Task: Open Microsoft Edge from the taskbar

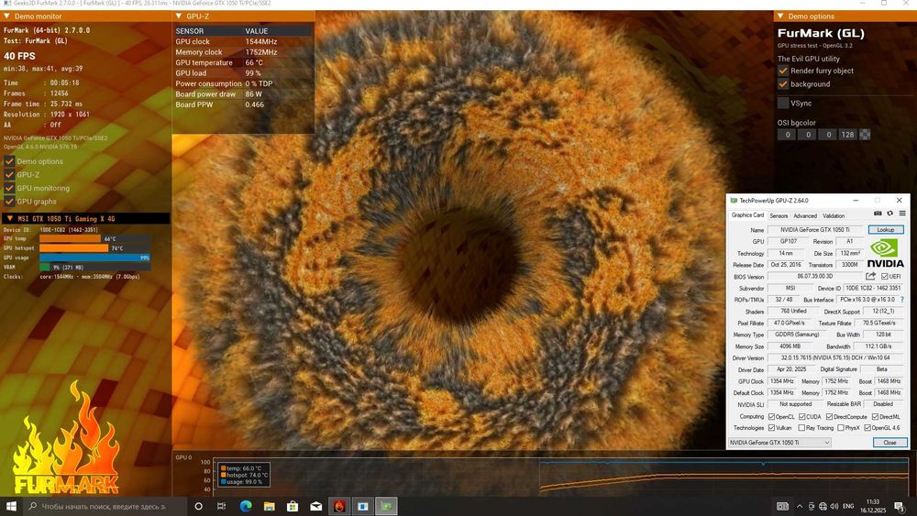Action: click(x=246, y=506)
